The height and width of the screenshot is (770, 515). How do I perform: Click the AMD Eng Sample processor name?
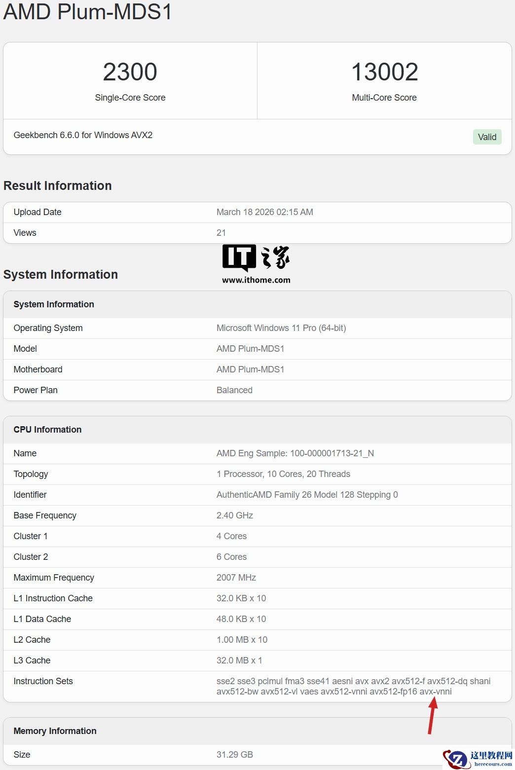[295, 453]
